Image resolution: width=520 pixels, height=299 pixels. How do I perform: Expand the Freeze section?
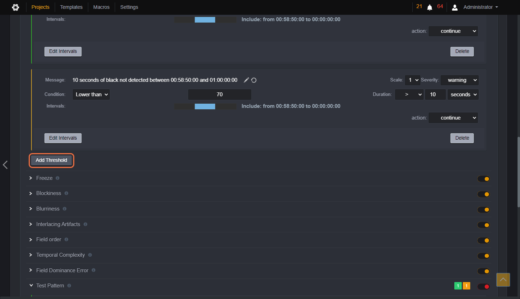pos(31,178)
